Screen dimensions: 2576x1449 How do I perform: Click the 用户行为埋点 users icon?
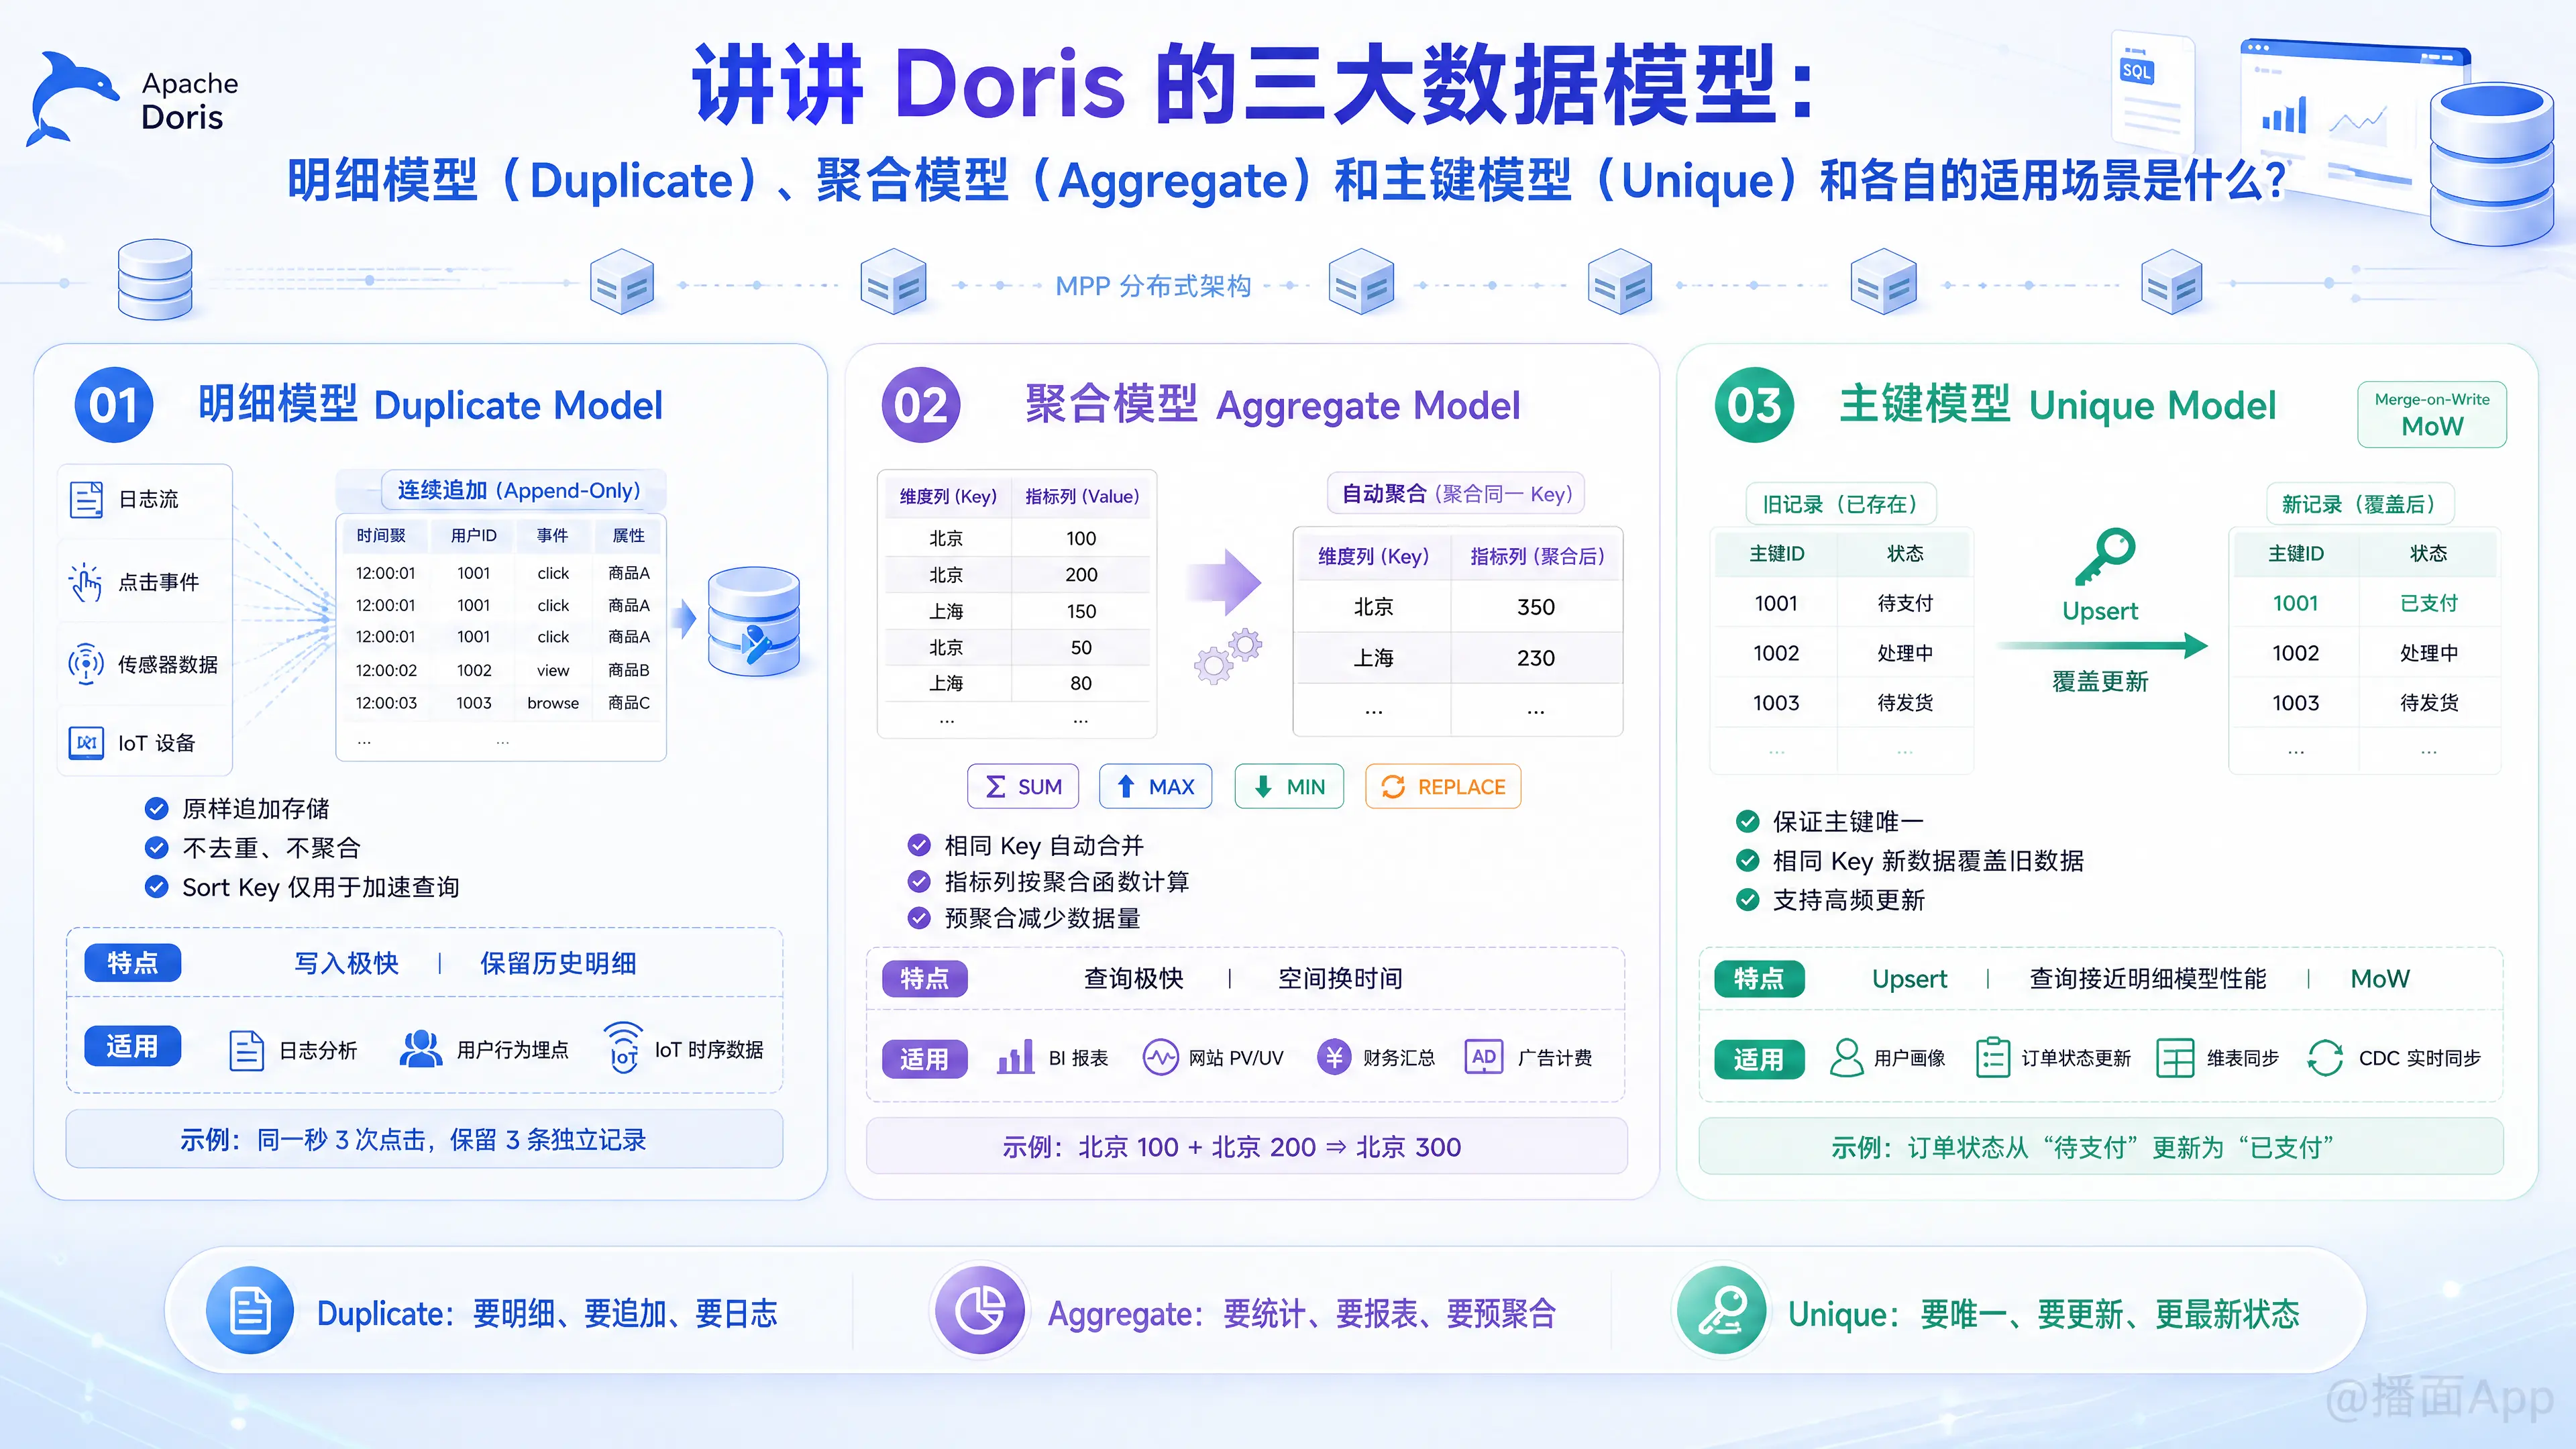point(421,1049)
